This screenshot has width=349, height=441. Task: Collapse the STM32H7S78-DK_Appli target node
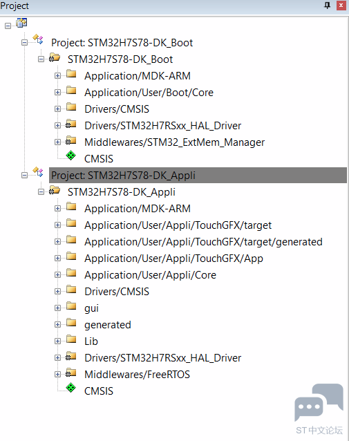(41, 192)
